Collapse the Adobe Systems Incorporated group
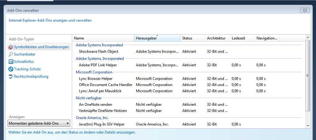Screen dimensions: 316x140 coord(99,45)
